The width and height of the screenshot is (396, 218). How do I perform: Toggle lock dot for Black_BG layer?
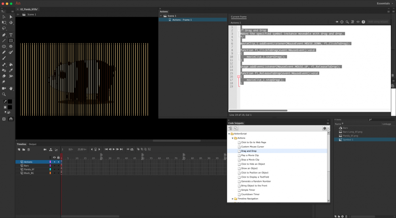coord(58,173)
